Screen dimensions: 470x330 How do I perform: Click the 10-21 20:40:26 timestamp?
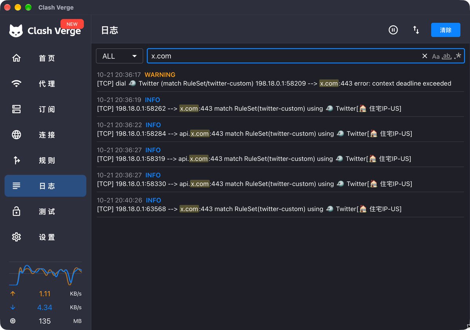[x=119, y=200]
